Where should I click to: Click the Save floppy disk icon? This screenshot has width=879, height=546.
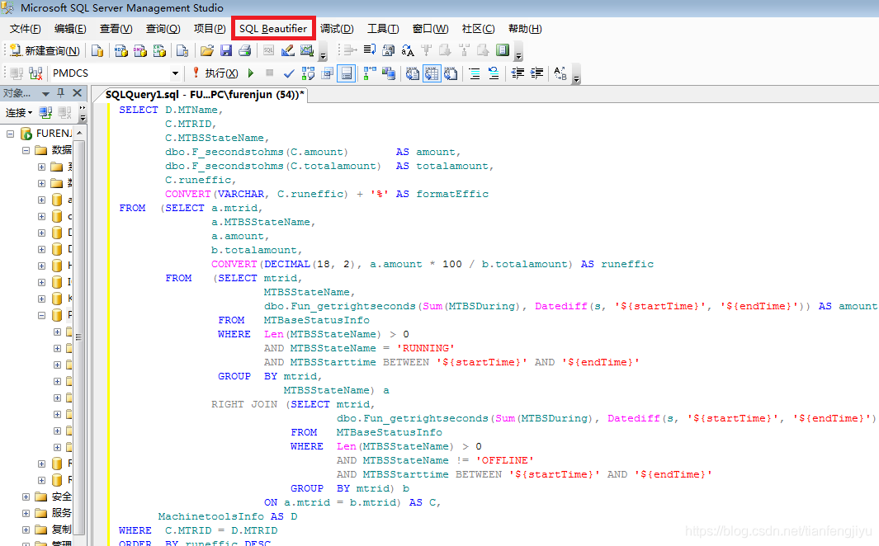[226, 51]
